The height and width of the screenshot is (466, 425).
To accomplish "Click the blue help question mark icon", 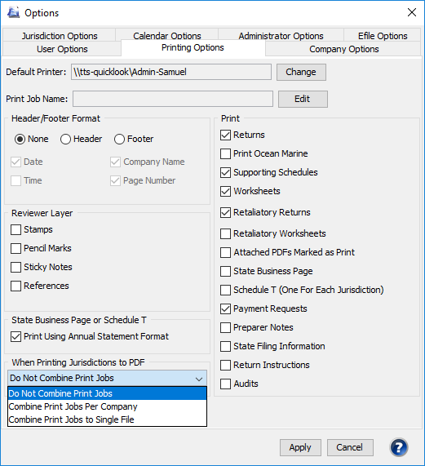I will (x=399, y=447).
